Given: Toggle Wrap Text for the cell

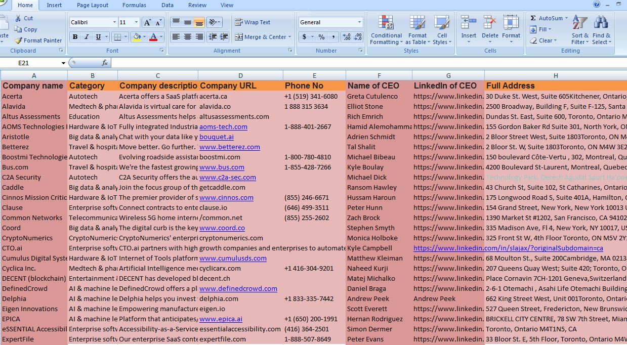Looking at the screenshot, I should [253, 22].
